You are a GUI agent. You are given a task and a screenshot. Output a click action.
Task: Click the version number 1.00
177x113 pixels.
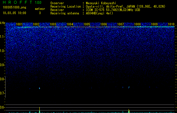point(38,3)
